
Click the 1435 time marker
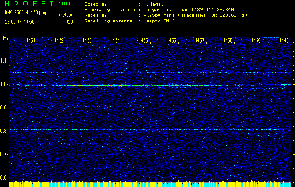(x=144, y=40)
